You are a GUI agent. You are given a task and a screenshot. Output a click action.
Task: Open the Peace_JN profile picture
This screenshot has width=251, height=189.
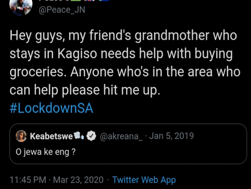pyautogui.click(x=21, y=6)
